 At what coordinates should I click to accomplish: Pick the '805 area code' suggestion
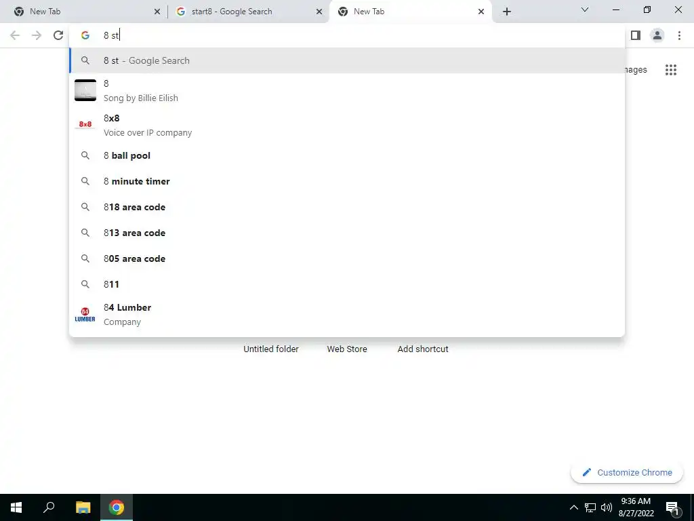(x=347, y=258)
